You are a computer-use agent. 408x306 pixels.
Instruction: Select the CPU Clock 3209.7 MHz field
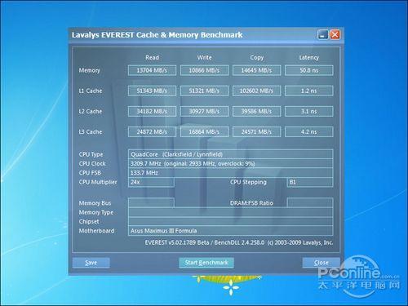[x=231, y=163]
